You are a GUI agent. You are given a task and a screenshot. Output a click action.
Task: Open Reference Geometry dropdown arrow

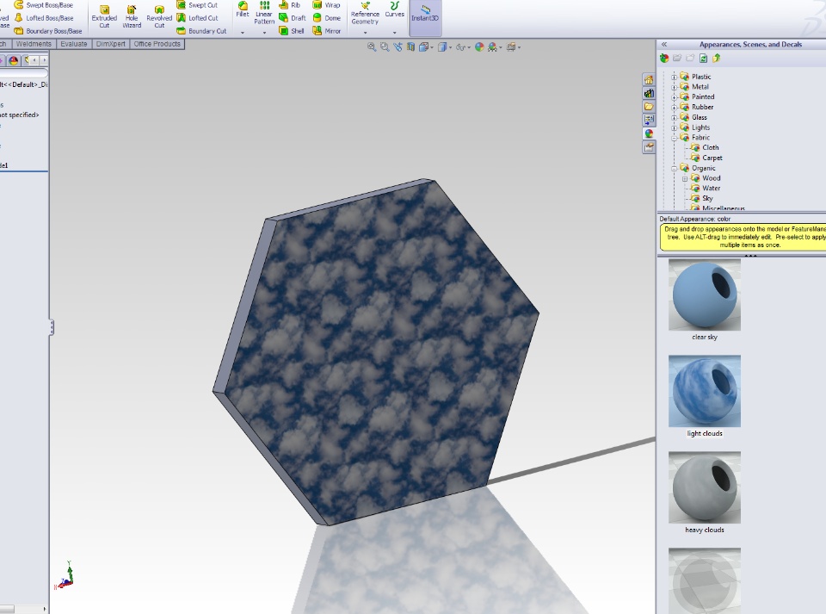(365, 33)
